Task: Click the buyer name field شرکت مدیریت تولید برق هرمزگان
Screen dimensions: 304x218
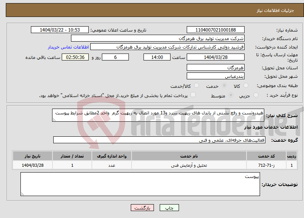Action: [x=158, y=39]
